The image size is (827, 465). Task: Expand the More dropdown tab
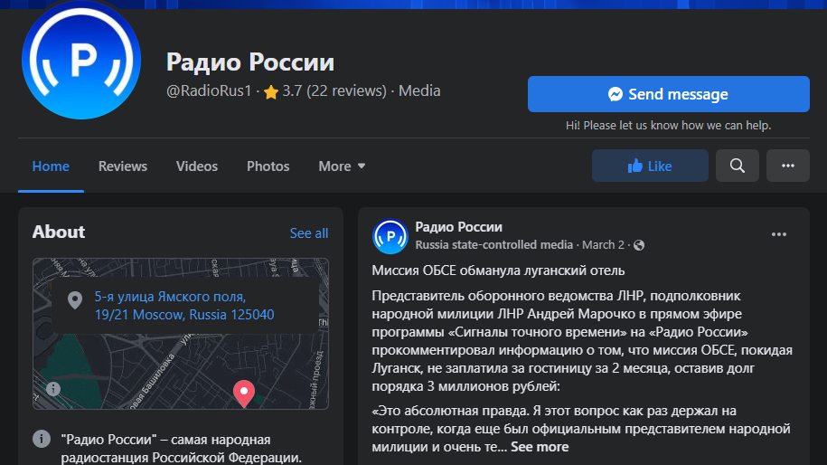click(x=342, y=166)
